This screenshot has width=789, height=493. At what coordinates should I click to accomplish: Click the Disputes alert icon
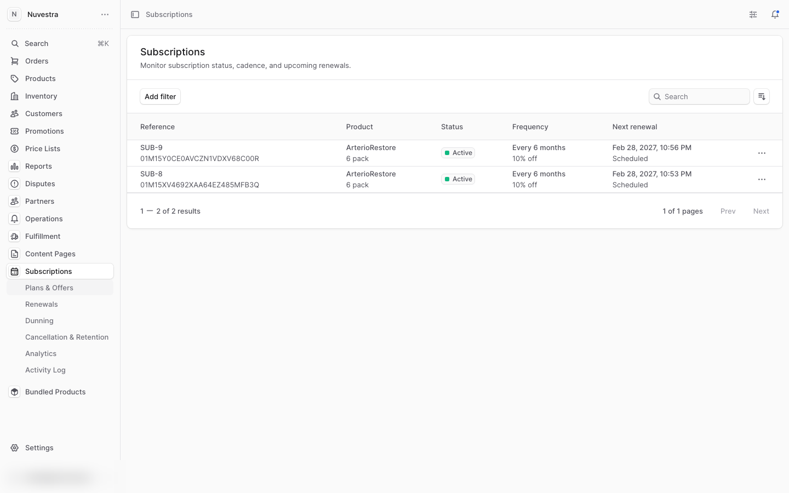(x=15, y=184)
